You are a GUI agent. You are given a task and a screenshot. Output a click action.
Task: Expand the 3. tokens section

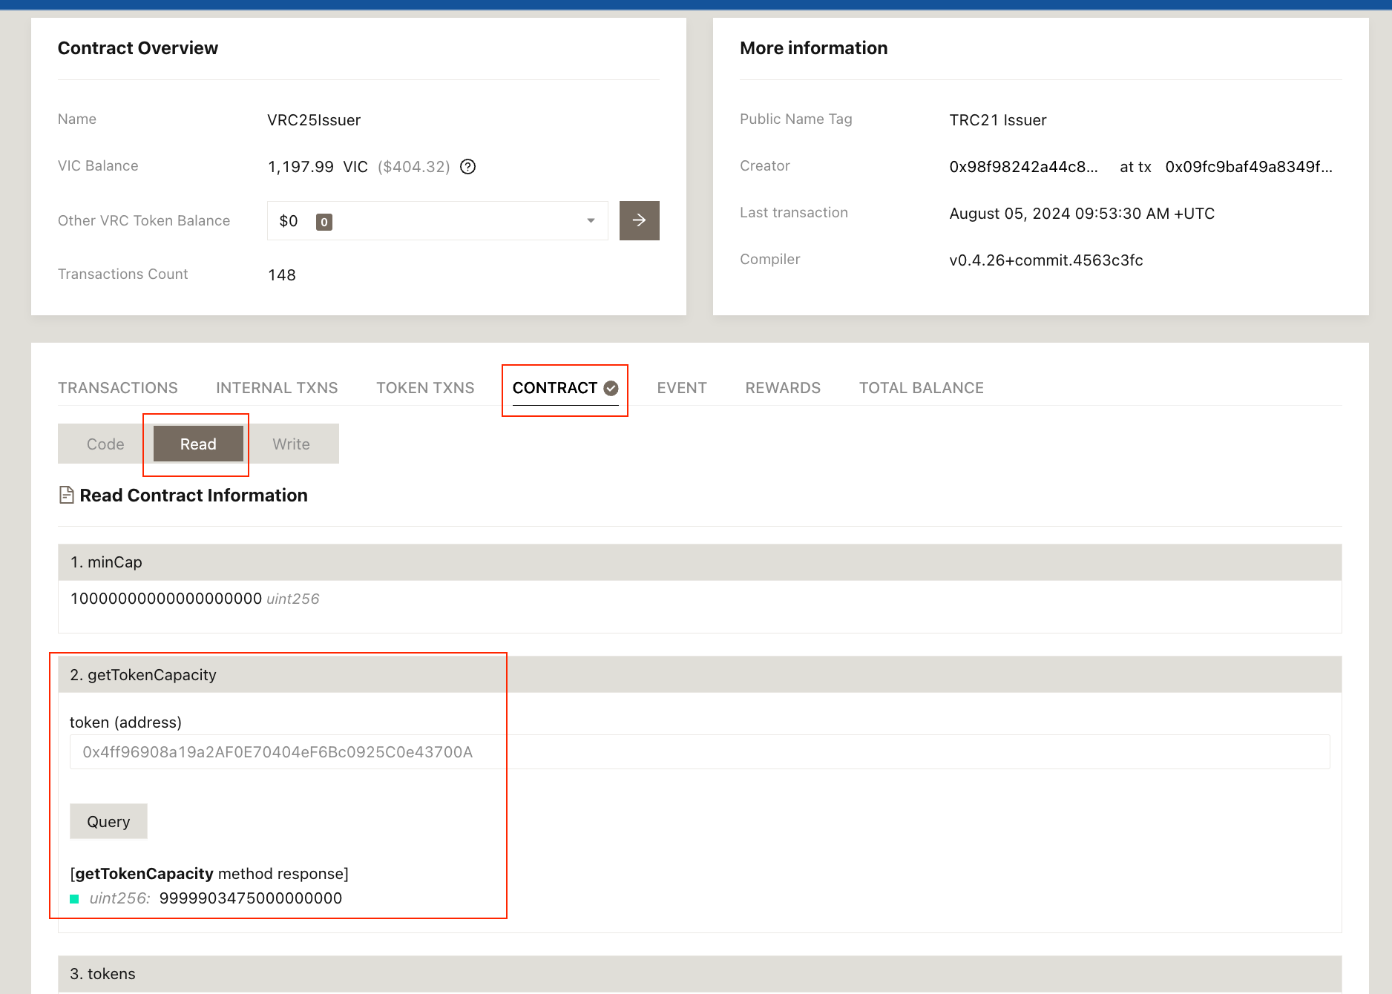pyautogui.click(x=699, y=974)
